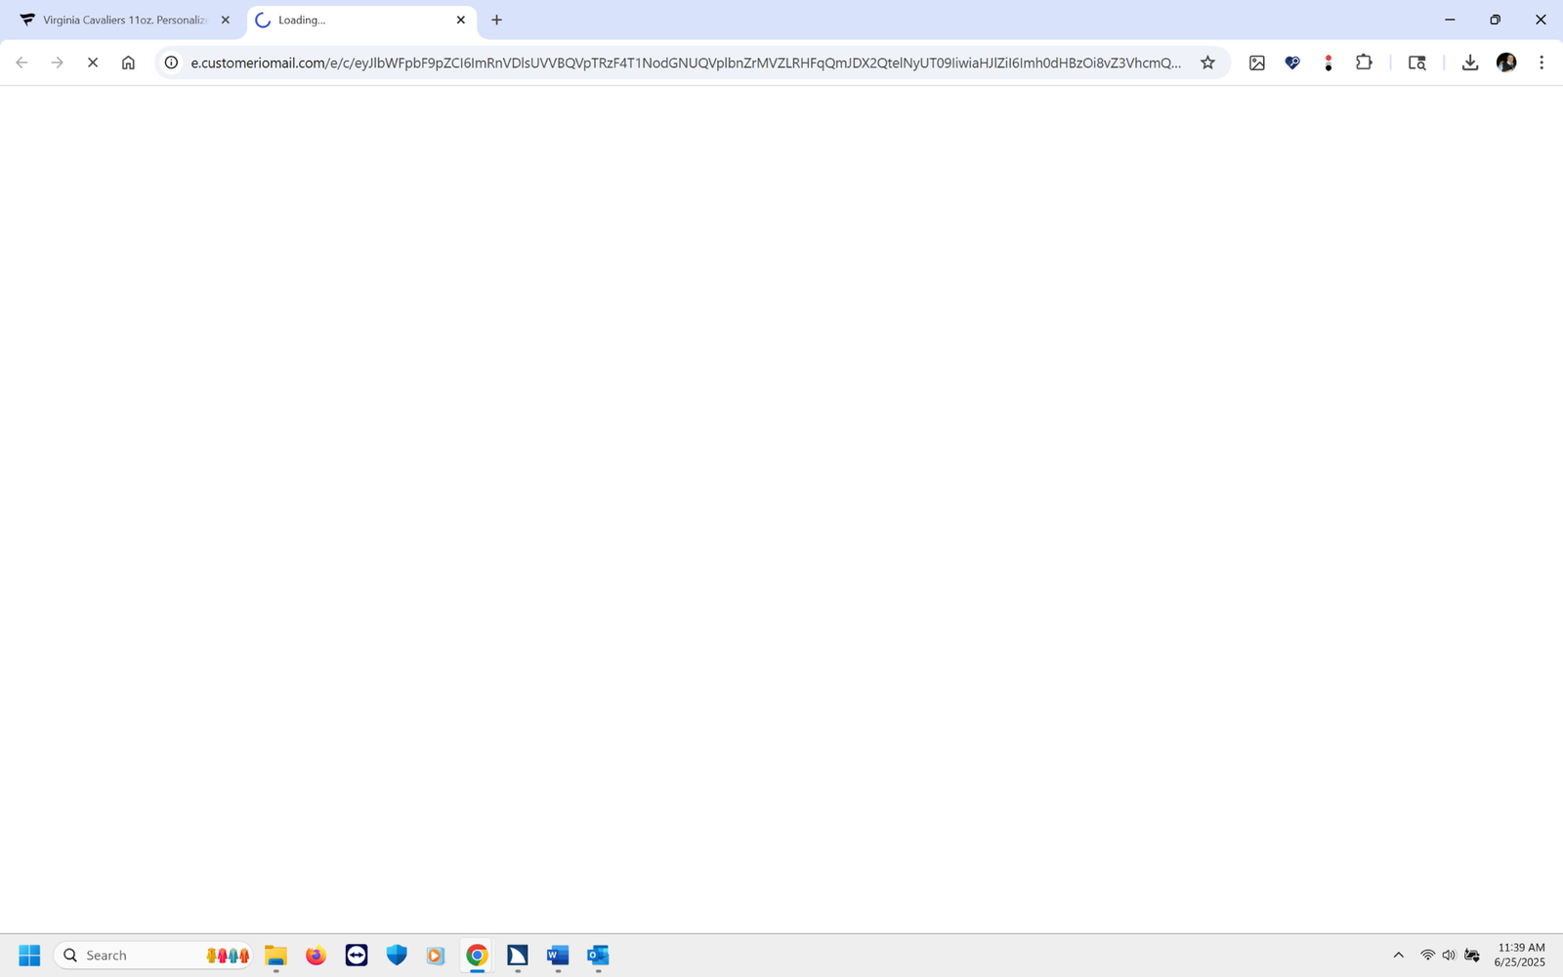Click the customeriomail URL address bar

[x=686, y=63]
